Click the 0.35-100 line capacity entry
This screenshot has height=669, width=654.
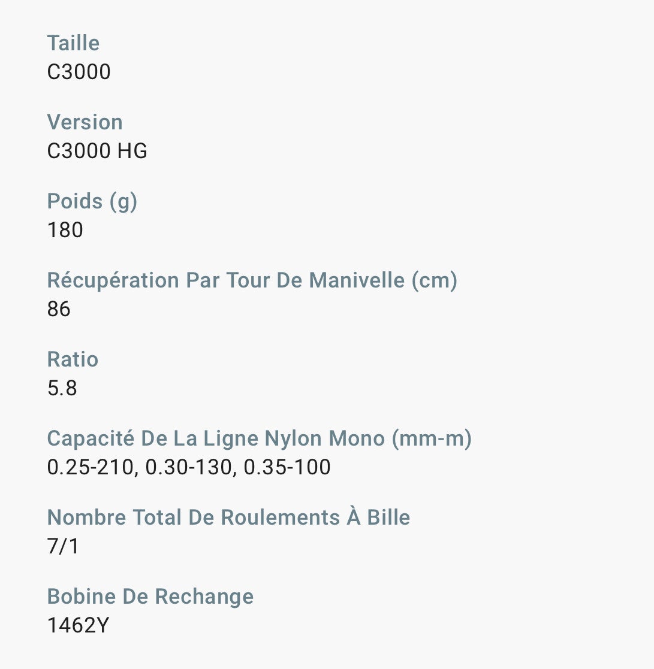287,467
